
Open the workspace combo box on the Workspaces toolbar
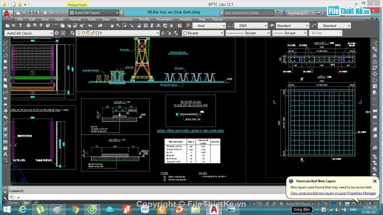(29, 33)
